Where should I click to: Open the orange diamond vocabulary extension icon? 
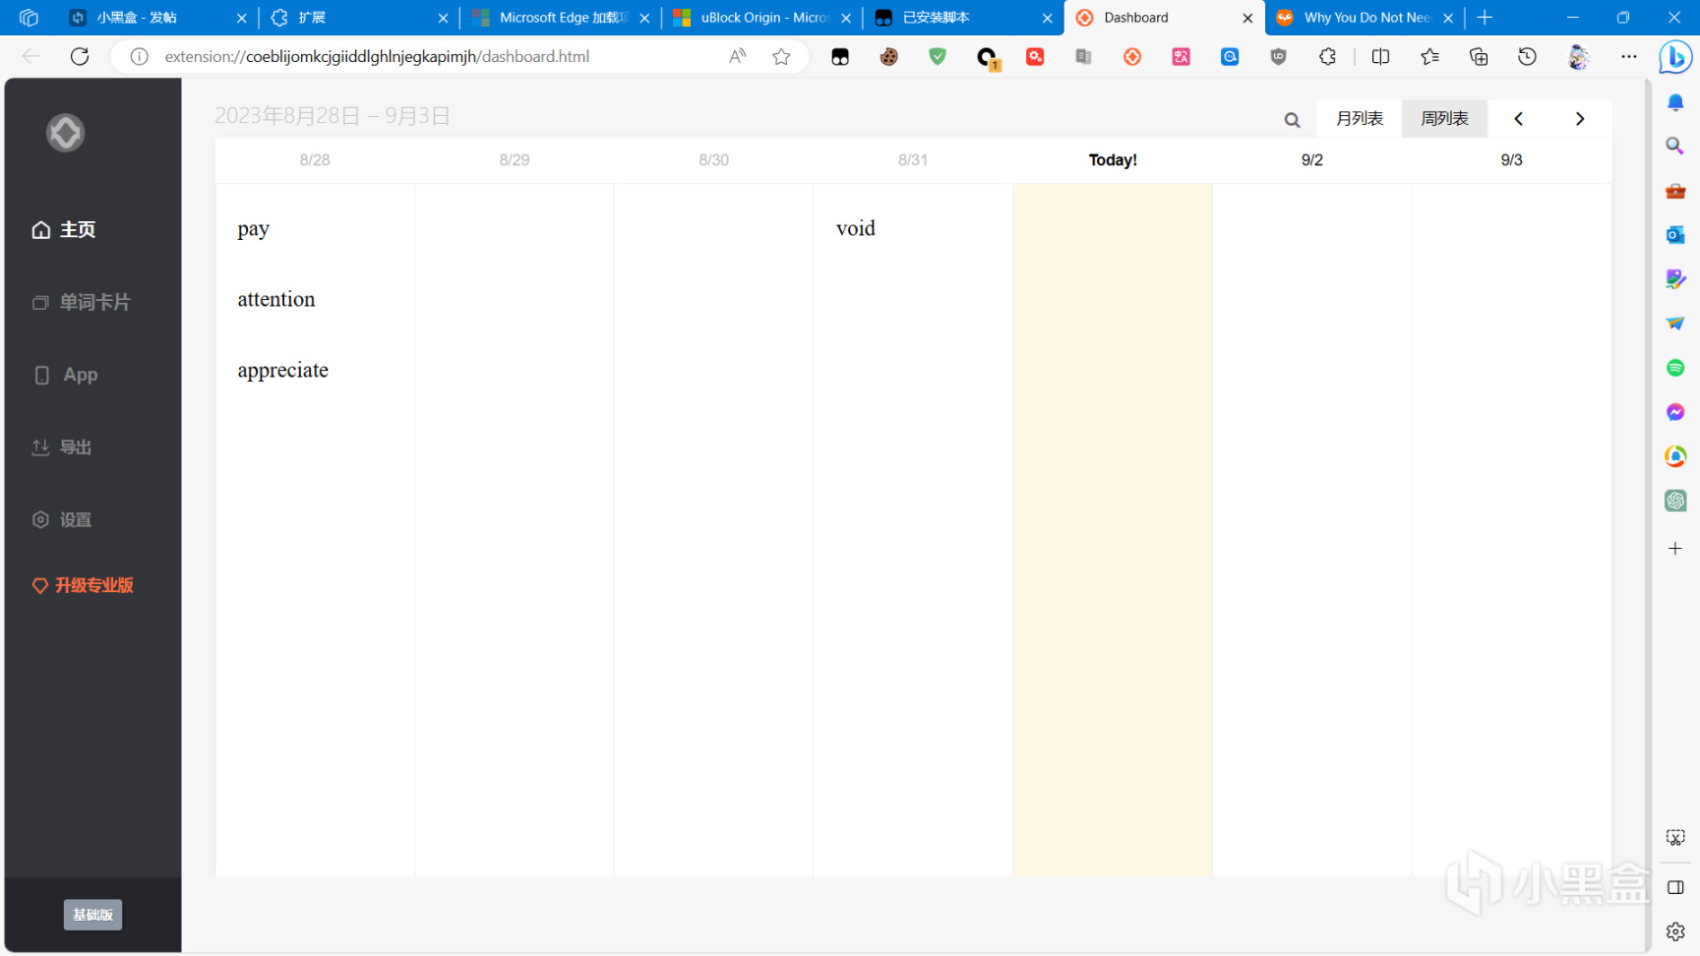tap(1132, 57)
